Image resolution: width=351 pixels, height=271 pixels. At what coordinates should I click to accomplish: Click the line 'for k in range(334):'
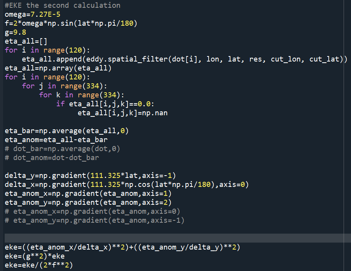[x=82, y=95]
